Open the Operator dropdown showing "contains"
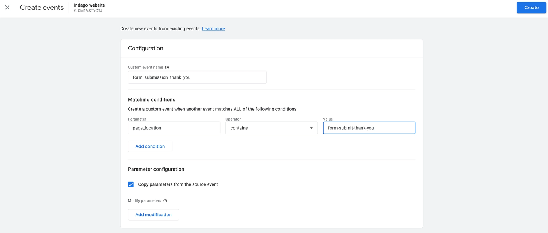Screen dimensions: 548x233 pyautogui.click(x=271, y=128)
